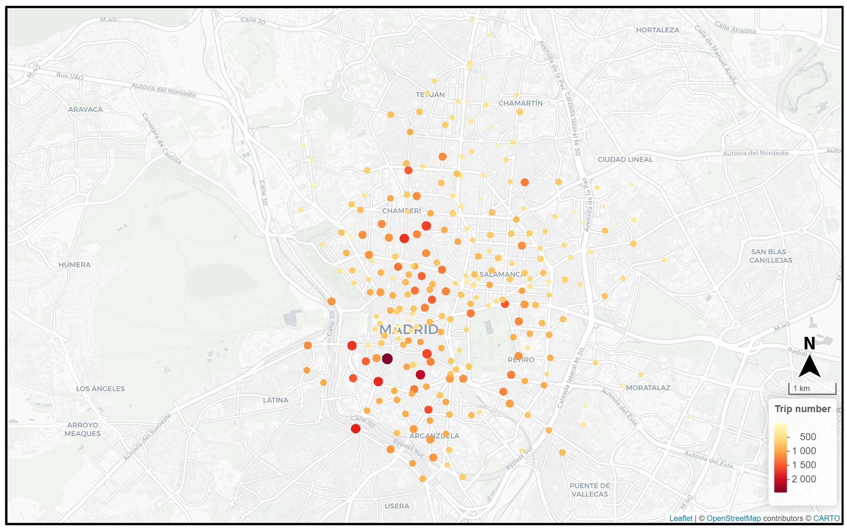Open the OpenStreetMap contributors link
The width and height of the screenshot is (847, 529).
click(733, 518)
